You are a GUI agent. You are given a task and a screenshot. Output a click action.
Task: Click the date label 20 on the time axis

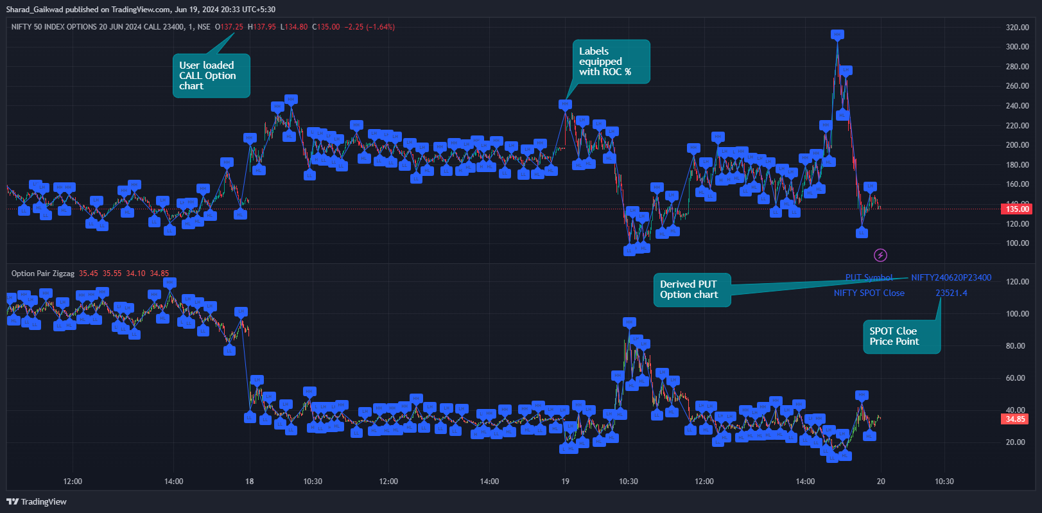pos(881,482)
